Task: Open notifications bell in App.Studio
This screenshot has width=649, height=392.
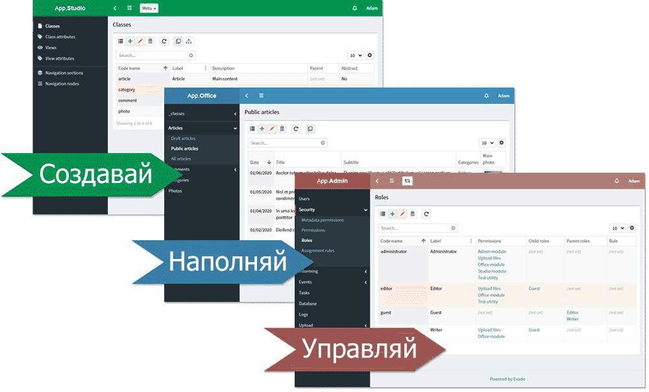Action: point(355,8)
